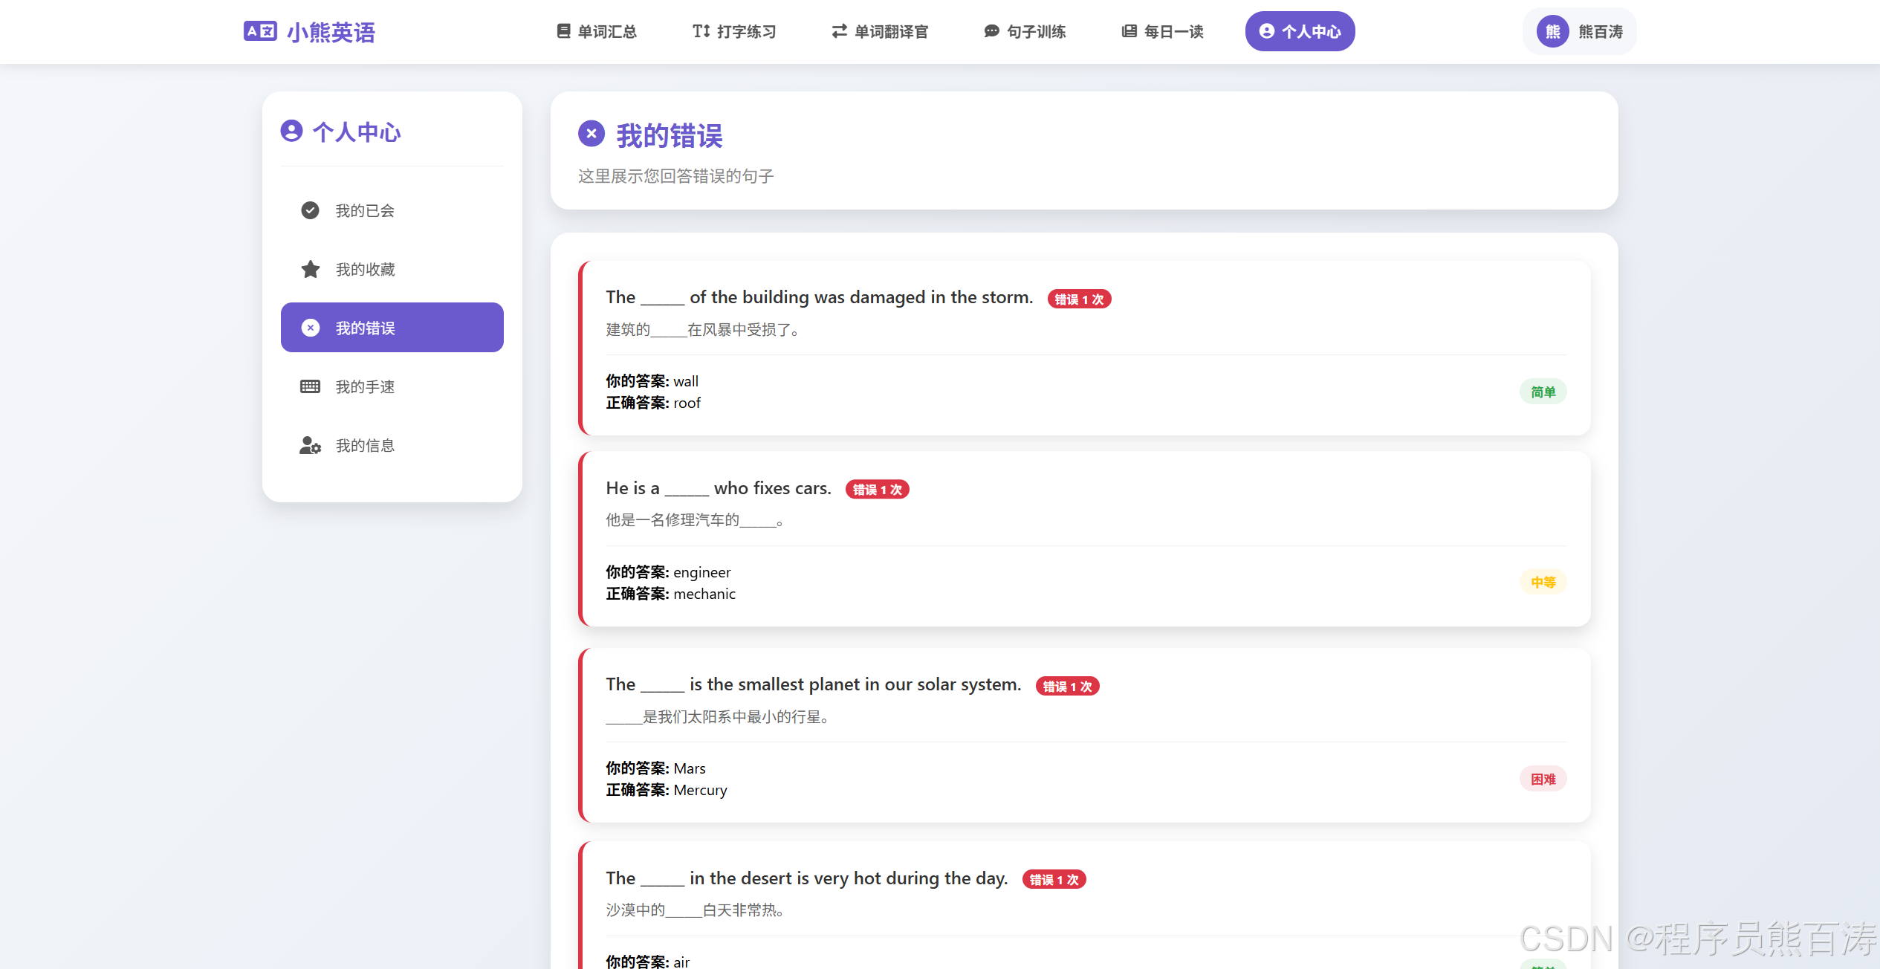Click the sentence about the building damaged in the storm

[820, 297]
